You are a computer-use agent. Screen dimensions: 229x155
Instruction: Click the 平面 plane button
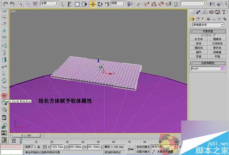pos(217,56)
